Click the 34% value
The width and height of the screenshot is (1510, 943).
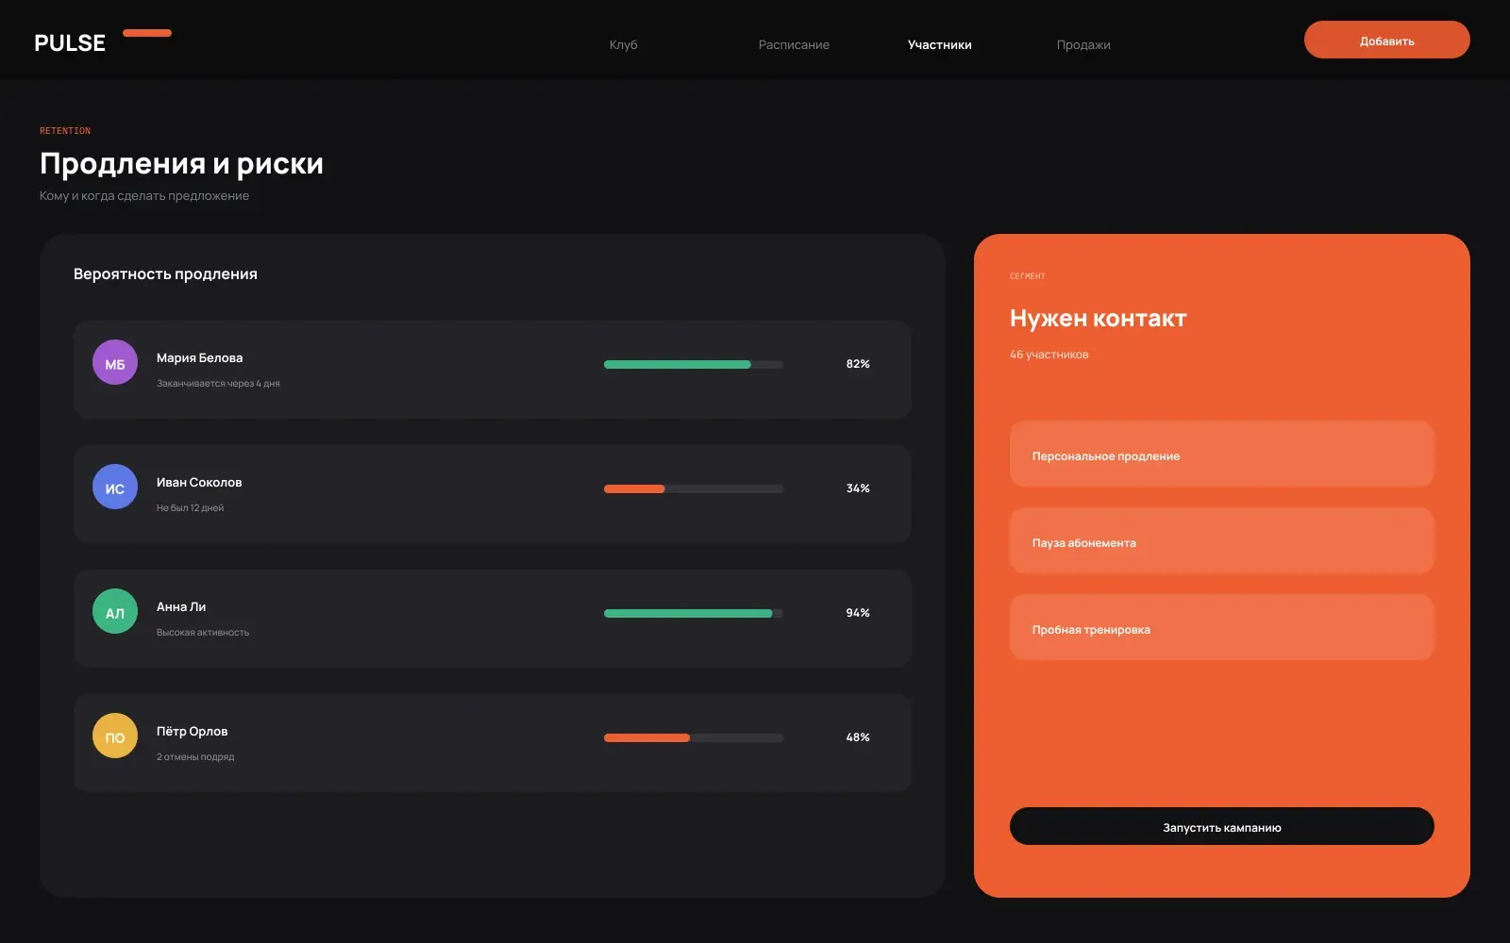[x=858, y=488]
